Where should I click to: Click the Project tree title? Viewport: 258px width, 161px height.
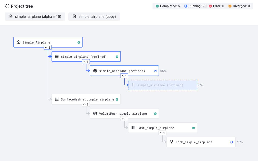click(x=22, y=6)
